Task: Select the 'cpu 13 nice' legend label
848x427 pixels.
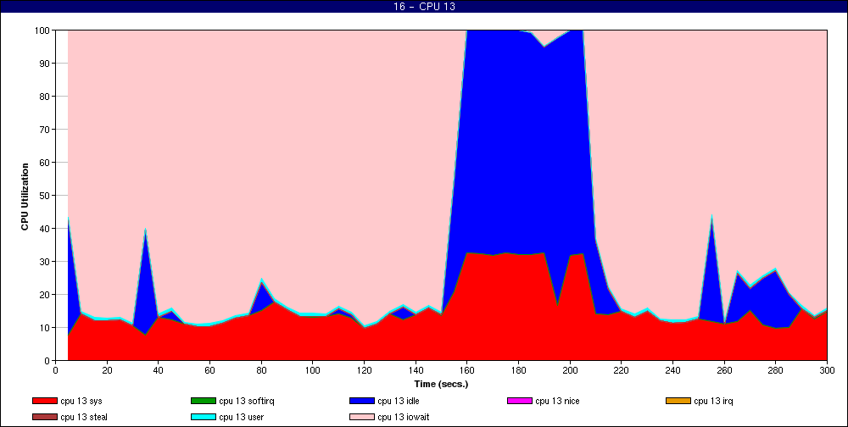Action: pyautogui.click(x=557, y=401)
